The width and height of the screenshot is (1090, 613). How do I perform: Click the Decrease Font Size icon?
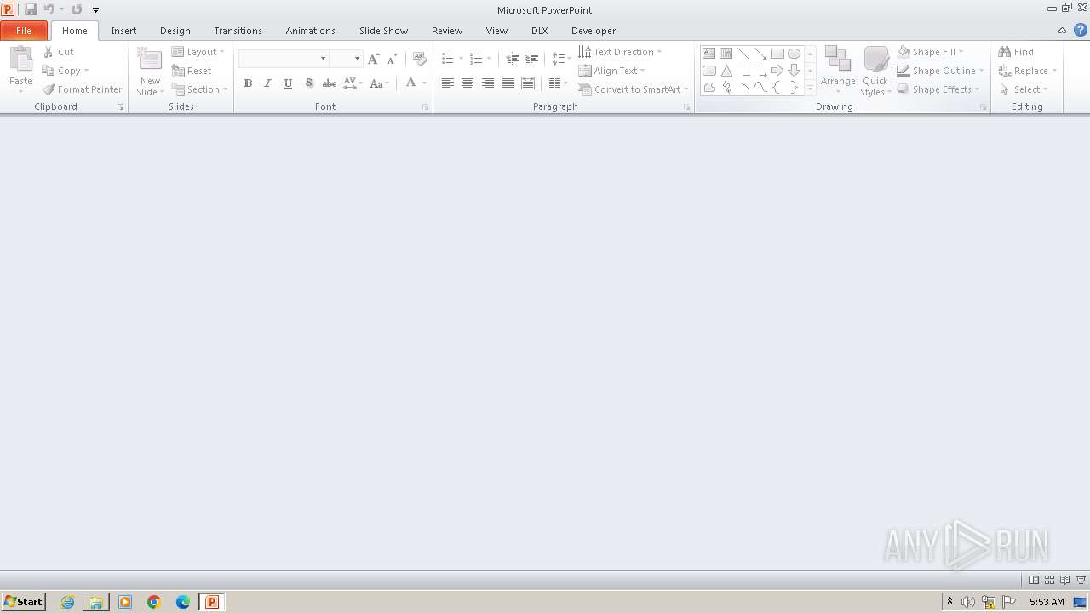click(x=392, y=59)
